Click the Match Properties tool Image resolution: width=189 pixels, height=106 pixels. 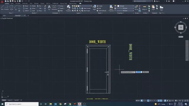click(111, 8)
